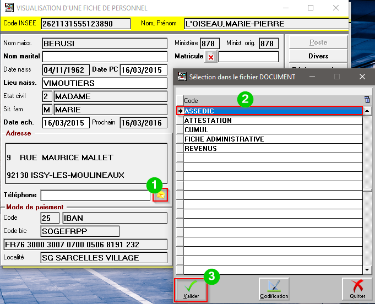Screen dimensions: 375x304
Task: Pick FICHE ADMINISTRATIVE in the list
Action: 273,139
